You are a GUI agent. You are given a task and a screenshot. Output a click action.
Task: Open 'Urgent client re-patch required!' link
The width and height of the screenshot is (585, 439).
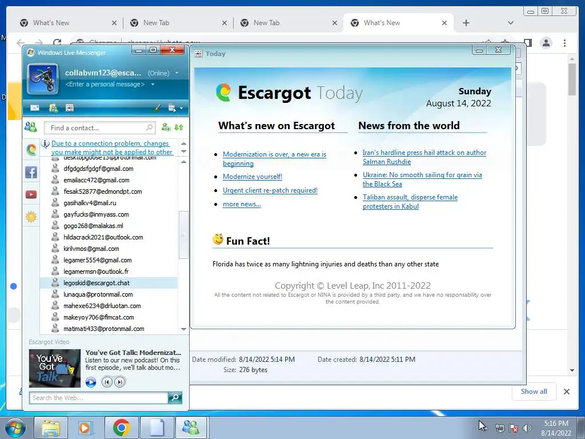click(270, 190)
